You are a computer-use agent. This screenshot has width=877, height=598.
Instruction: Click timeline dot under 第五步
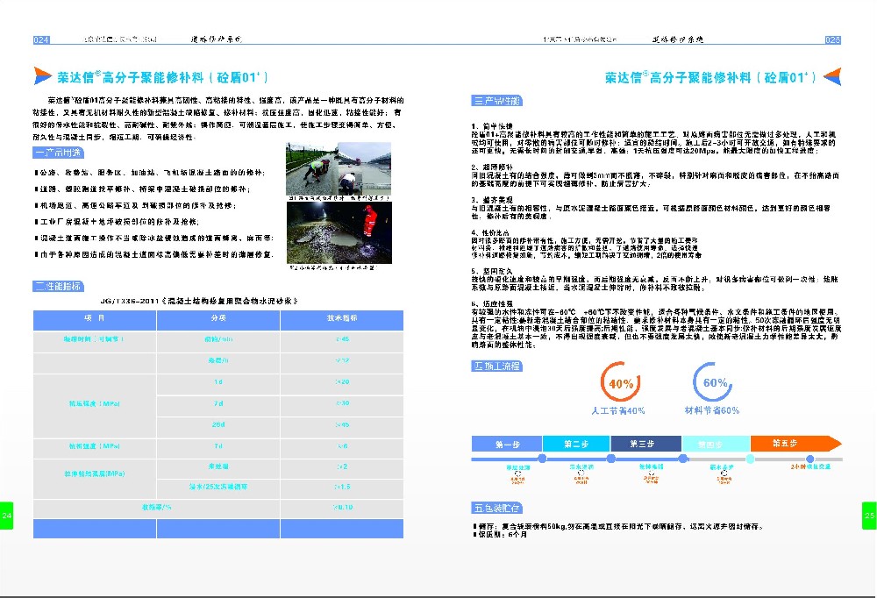pos(809,459)
